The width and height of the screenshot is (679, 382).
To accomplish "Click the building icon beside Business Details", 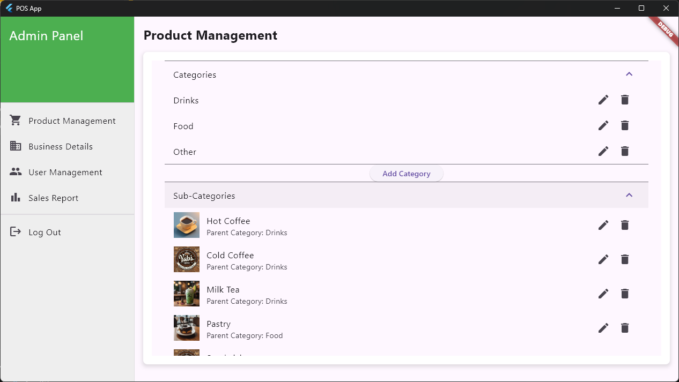I will coord(15,146).
